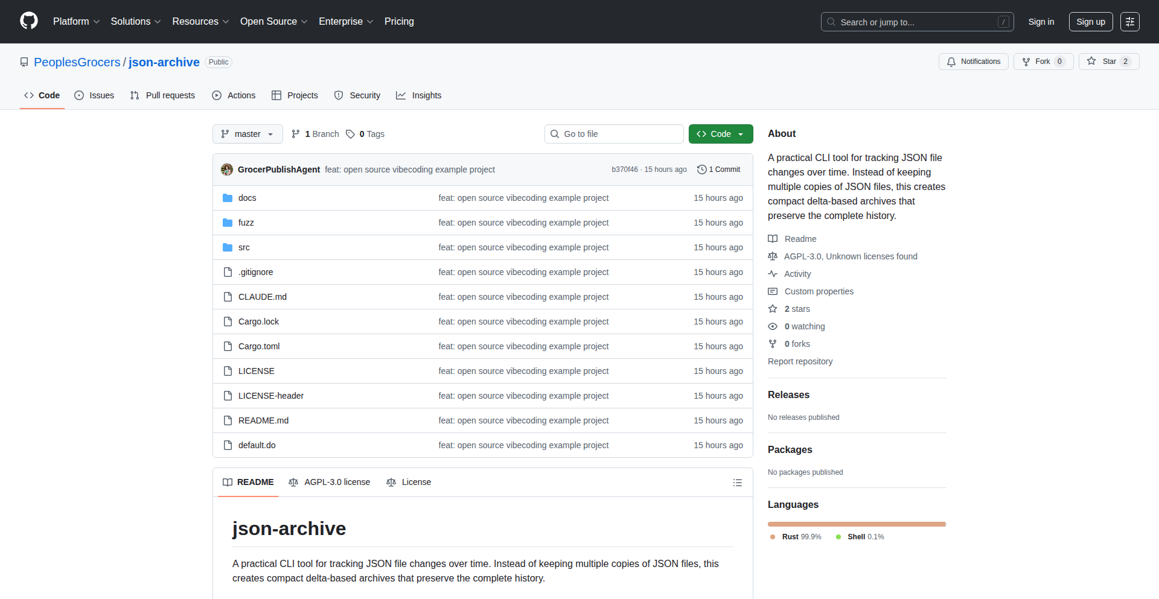Click the bell icon in Notifications
Viewport: 1159px width, 599px height.
pyautogui.click(x=951, y=62)
